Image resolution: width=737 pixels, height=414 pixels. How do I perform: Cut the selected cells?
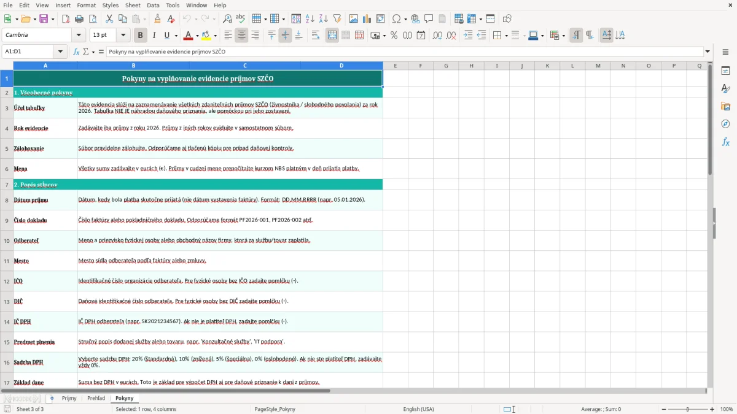point(109,19)
